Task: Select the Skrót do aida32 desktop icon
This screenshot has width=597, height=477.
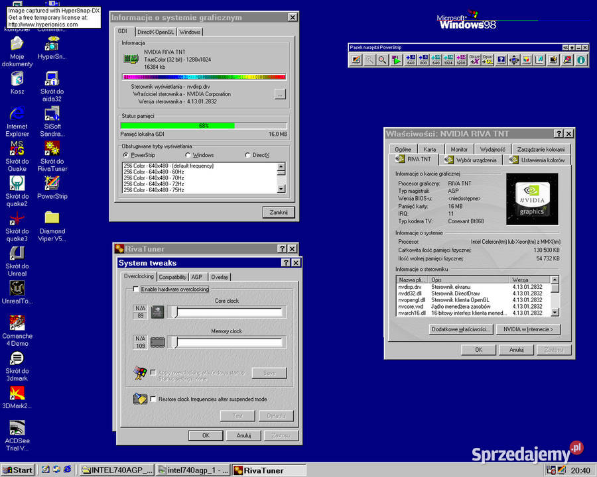Action: tap(52, 86)
